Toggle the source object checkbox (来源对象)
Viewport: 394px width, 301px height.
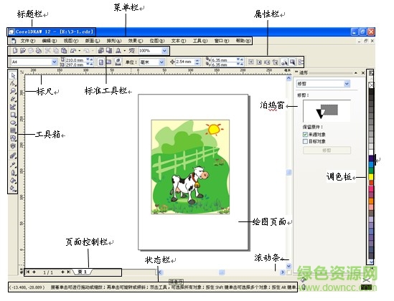pos(305,135)
